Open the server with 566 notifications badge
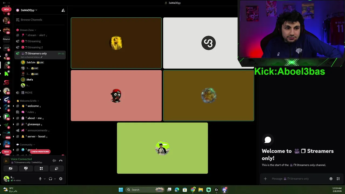This screenshot has width=345, height=194. tap(6, 144)
